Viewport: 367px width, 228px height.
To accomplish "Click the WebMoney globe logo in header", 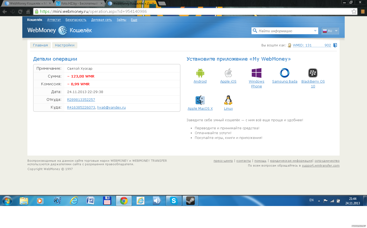I will (x=63, y=30).
